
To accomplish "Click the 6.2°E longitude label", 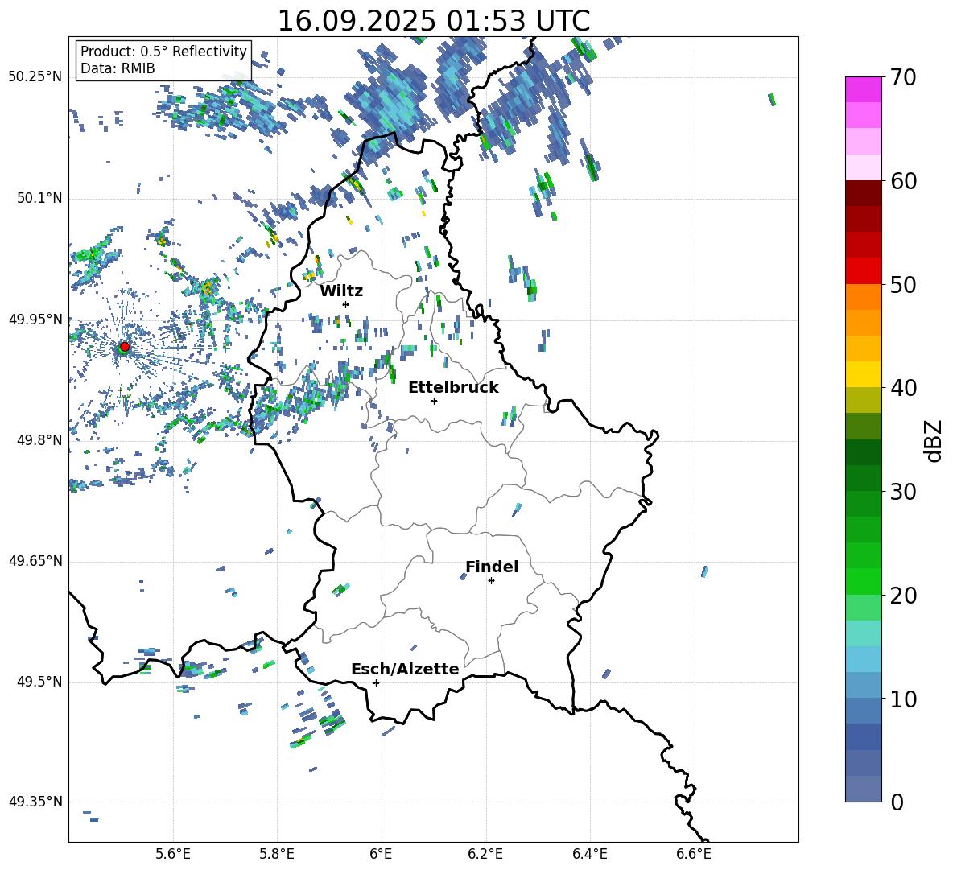I will pyautogui.click(x=485, y=854).
